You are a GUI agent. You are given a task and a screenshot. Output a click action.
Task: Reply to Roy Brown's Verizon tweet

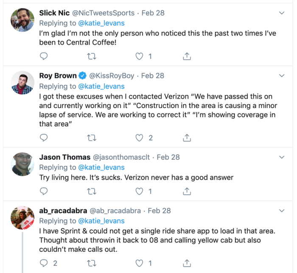[44, 138]
